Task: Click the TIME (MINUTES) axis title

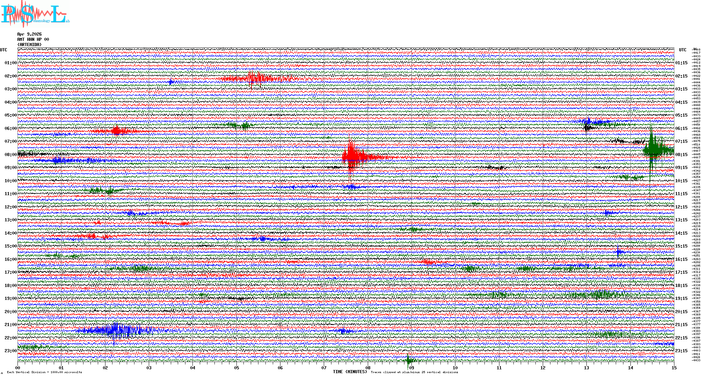Action: [350, 372]
